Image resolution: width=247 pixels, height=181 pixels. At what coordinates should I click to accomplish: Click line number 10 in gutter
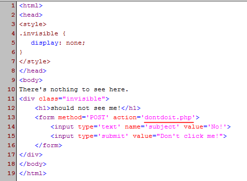pyautogui.click(x=11, y=89)
